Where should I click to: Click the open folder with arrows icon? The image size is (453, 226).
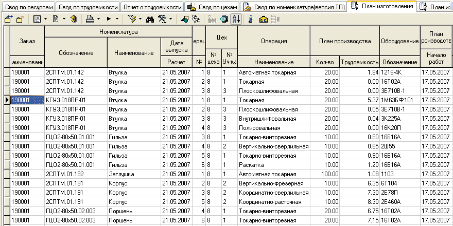pyautogui.click(x=9, y=19)
